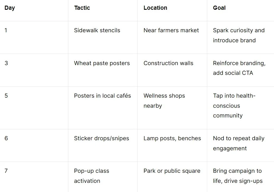Click the Construction walls cell
The width and height of the screenshot is (274, 192).
[168, 63]
